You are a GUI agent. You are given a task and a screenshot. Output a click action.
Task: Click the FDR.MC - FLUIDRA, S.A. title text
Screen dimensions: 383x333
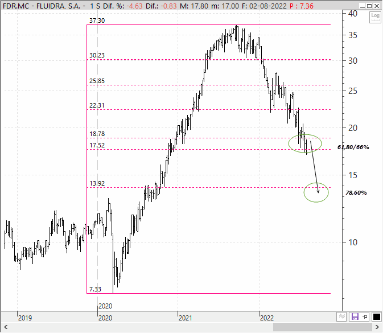point(42,6)
